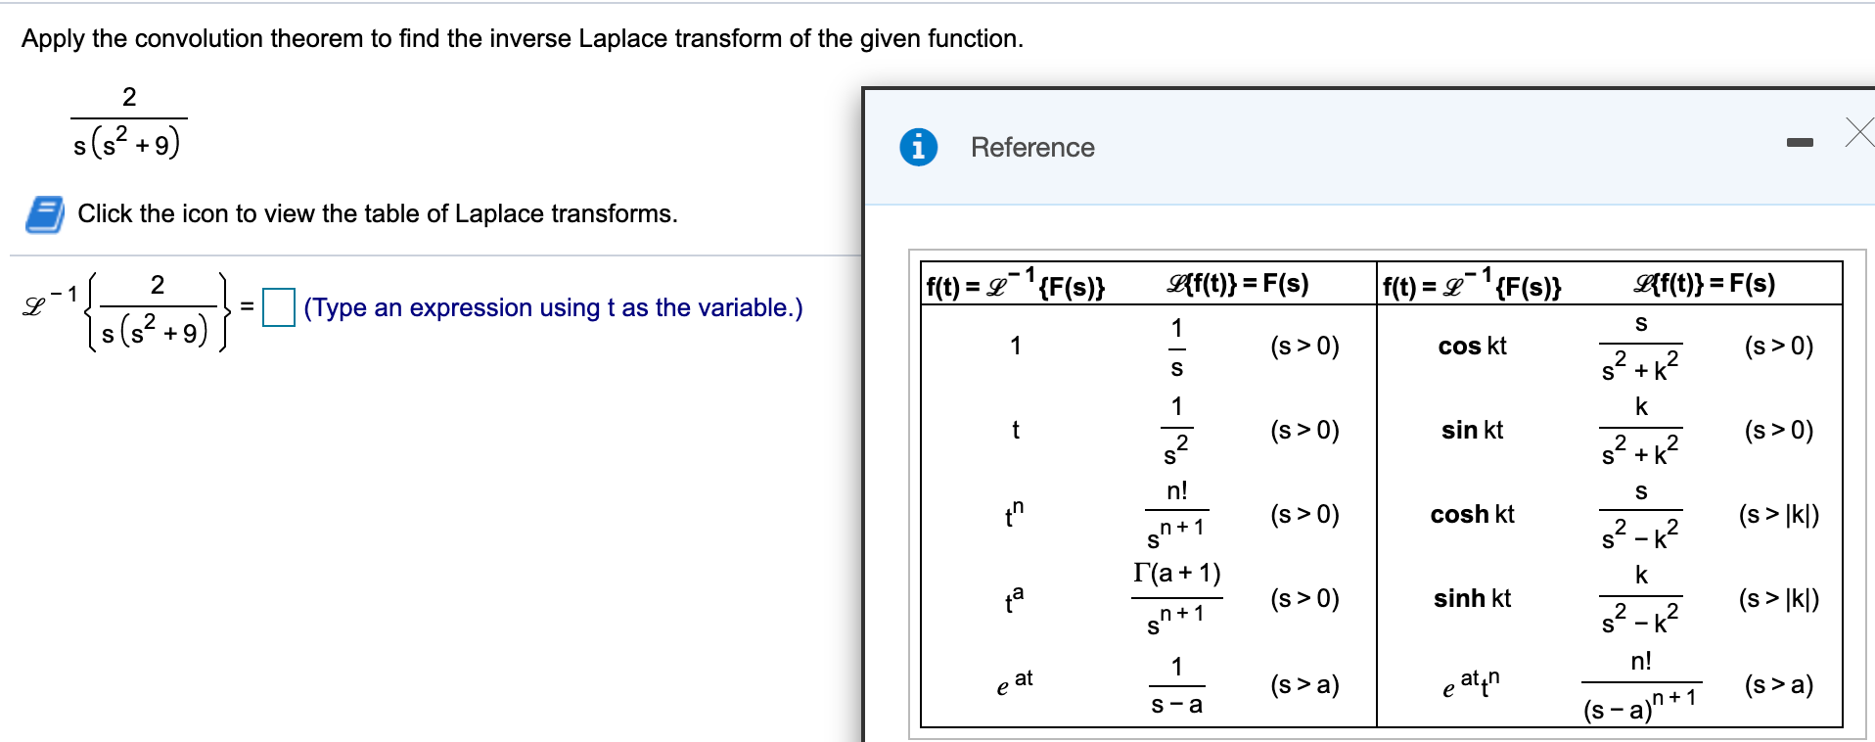Click the n!/(s-a)^(n+1) formula cell

[x=1640, y=685]
